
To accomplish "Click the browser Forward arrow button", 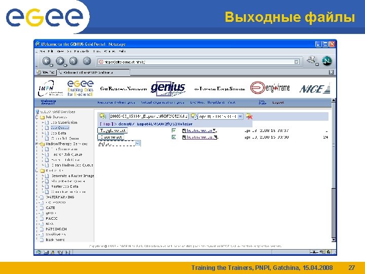I will click(x=60, y=61).
